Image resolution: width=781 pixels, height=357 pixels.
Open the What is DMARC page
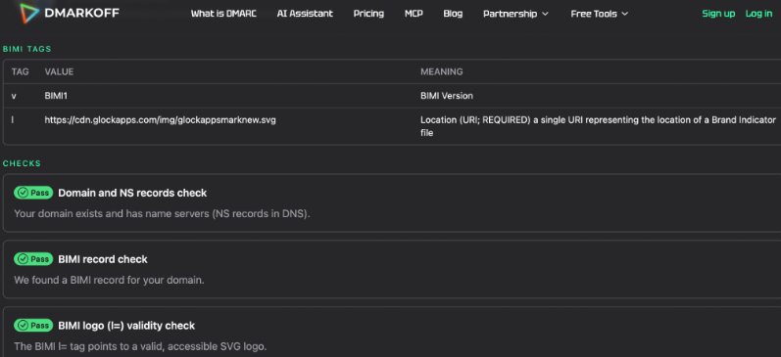pyautogui.click(x=223, y=14)
